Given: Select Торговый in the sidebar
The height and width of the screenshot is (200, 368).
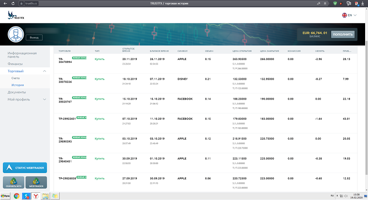Looking at the screenshot, I should click(16, 71).
